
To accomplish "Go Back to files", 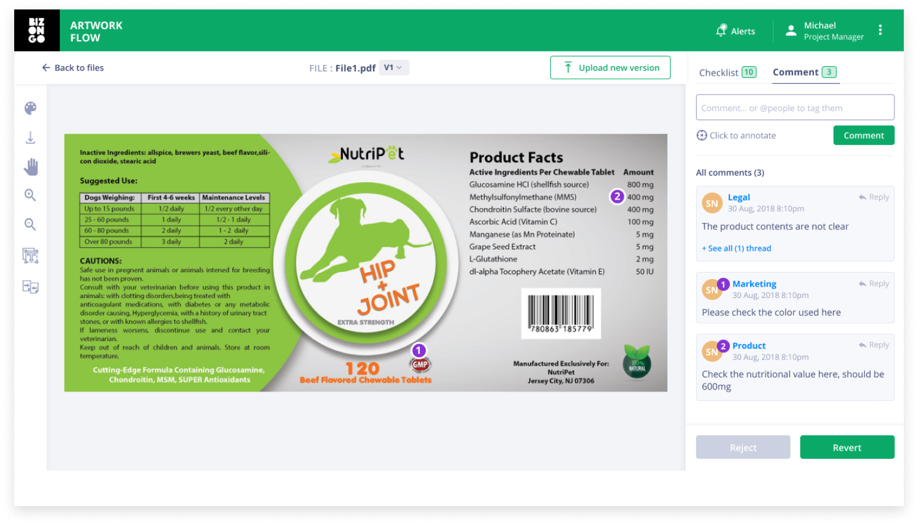I will 73,68.
